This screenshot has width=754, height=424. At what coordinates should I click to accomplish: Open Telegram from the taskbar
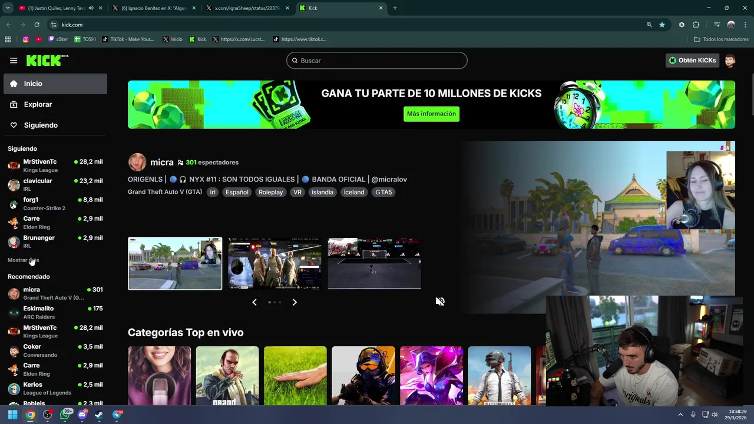pos(117,415)
